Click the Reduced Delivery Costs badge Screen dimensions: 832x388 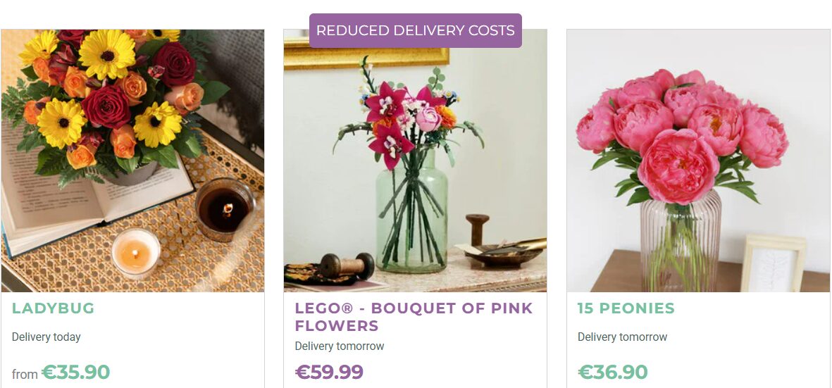click(x=415, y=31)
